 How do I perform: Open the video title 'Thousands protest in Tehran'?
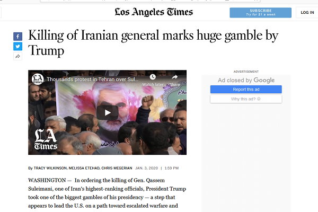(x=92, y=79)
